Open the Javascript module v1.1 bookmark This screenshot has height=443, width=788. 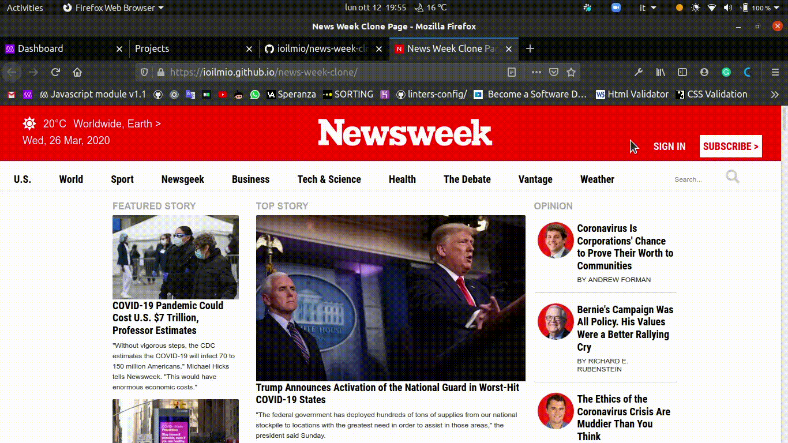[92, 95]
